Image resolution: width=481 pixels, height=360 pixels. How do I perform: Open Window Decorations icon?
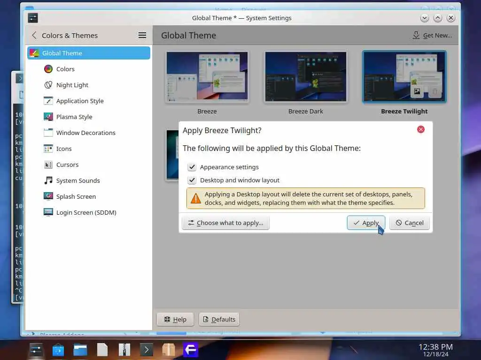click(48, 133)
